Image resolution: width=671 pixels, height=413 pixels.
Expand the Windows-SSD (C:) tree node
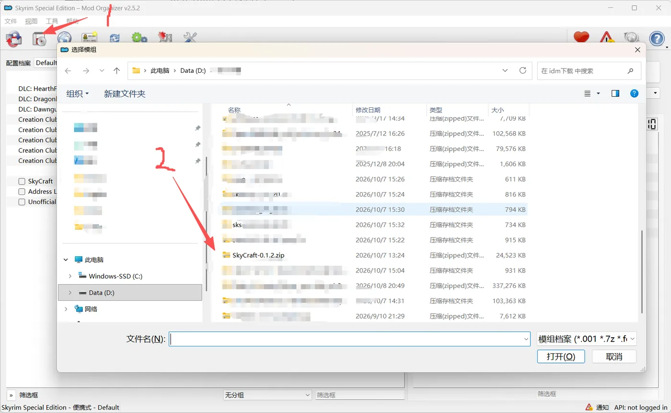[70, 276]
